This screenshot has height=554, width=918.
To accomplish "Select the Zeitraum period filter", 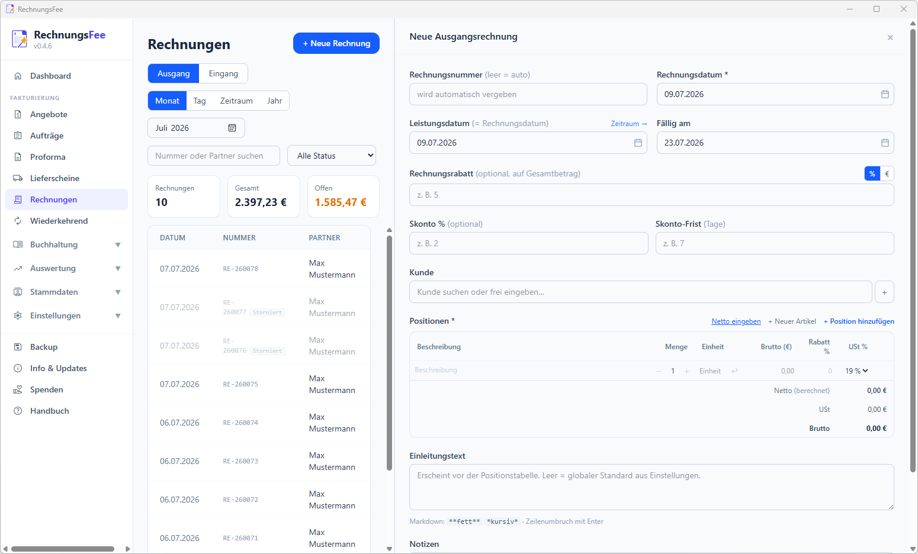I will coord(236,101).
